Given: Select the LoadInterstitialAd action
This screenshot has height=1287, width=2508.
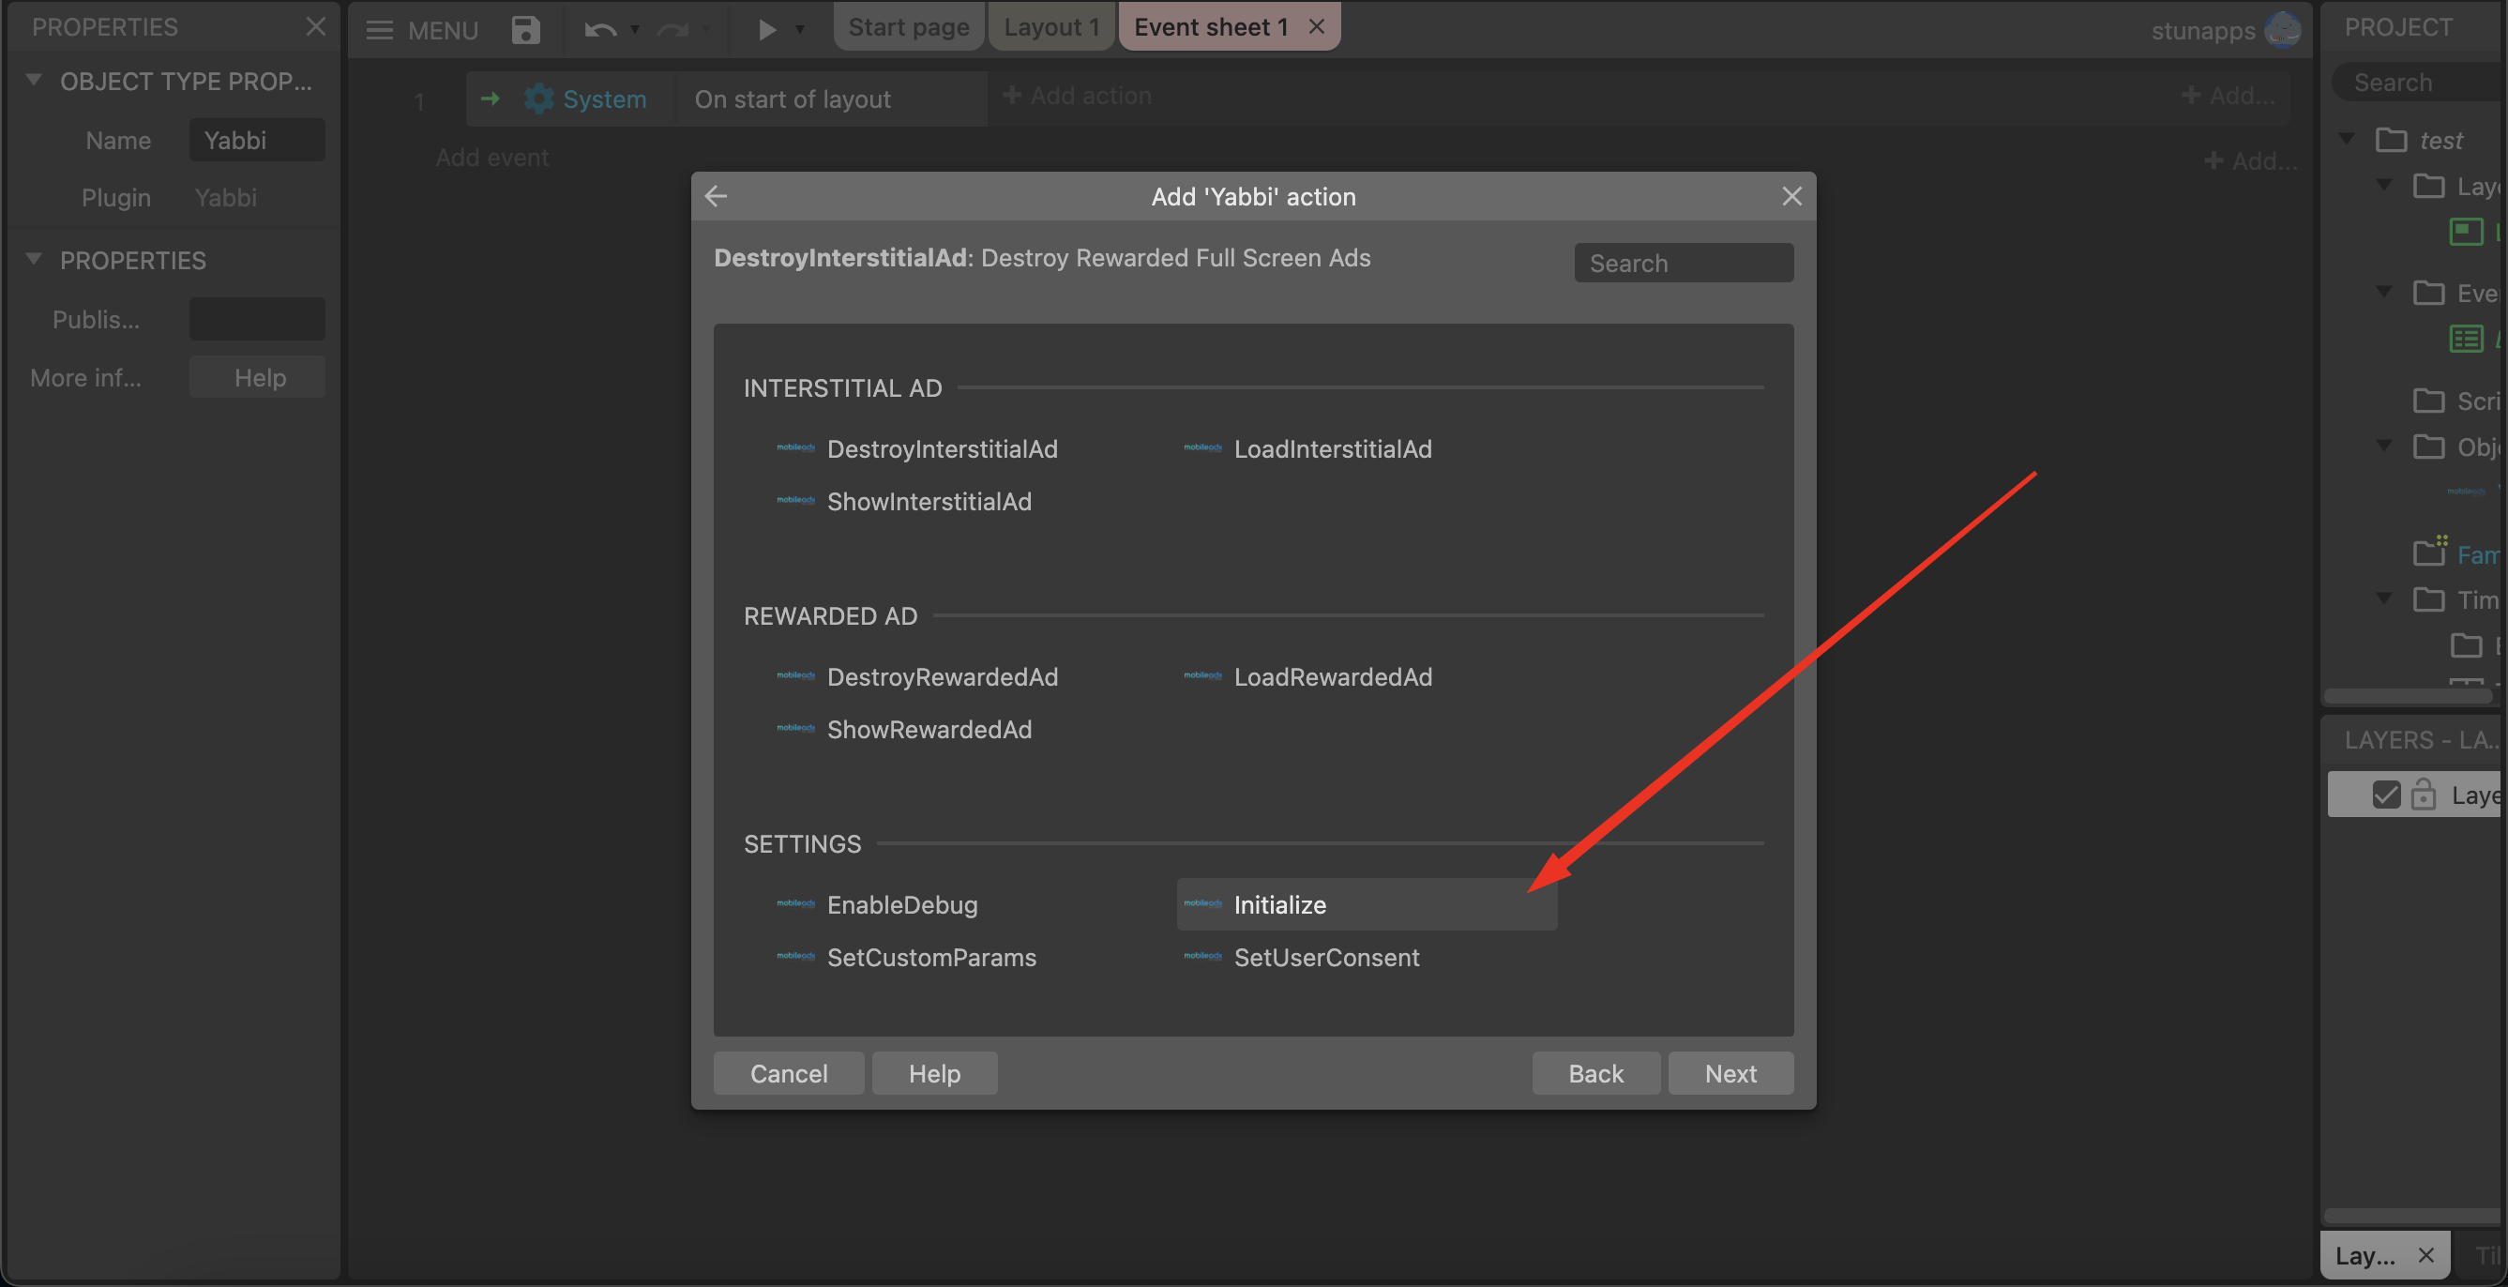Looking at the screenshot, I should click(x=1331, y=447).
